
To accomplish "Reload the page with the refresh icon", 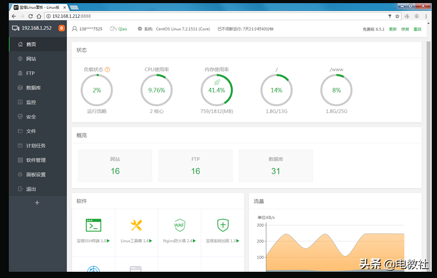I will coord(30,16).
